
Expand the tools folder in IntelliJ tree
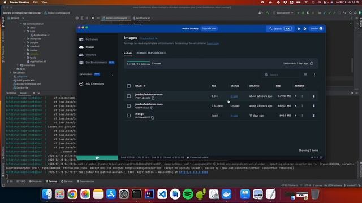pyautogui.click(x=24, y=58)
